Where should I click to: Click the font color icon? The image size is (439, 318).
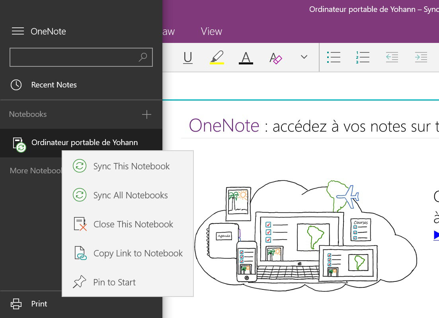click(246, 58)
